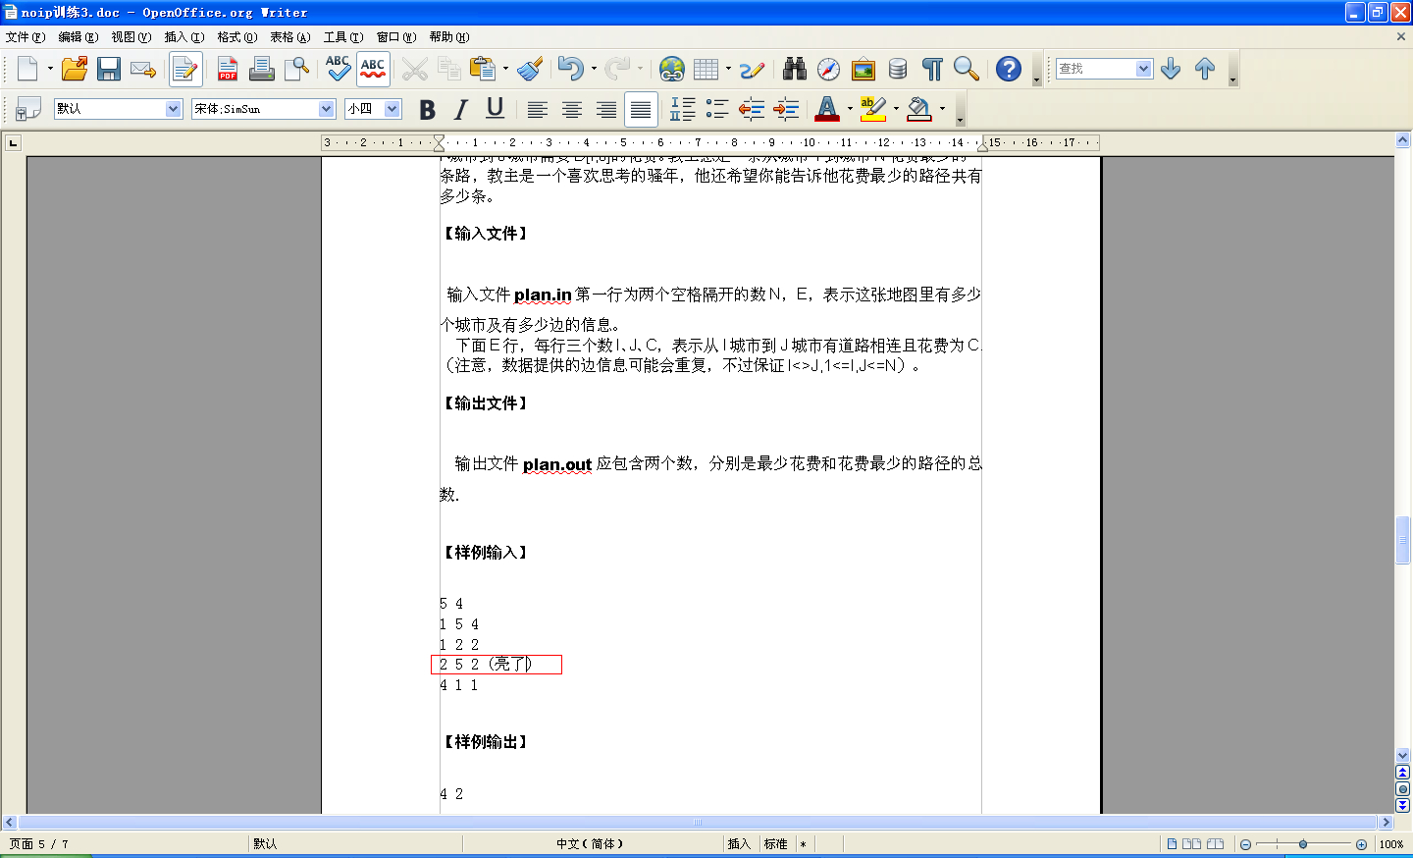1413x858 pixels.
Task: Undo the last action
Action: click(x=570, y=69)
